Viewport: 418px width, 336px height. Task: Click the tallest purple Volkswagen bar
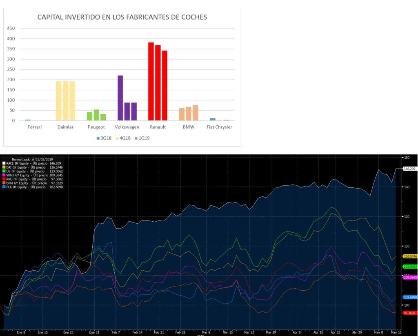pos(120,98)
